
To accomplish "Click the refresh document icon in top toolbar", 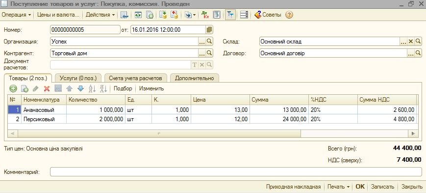I will [138, 15].
